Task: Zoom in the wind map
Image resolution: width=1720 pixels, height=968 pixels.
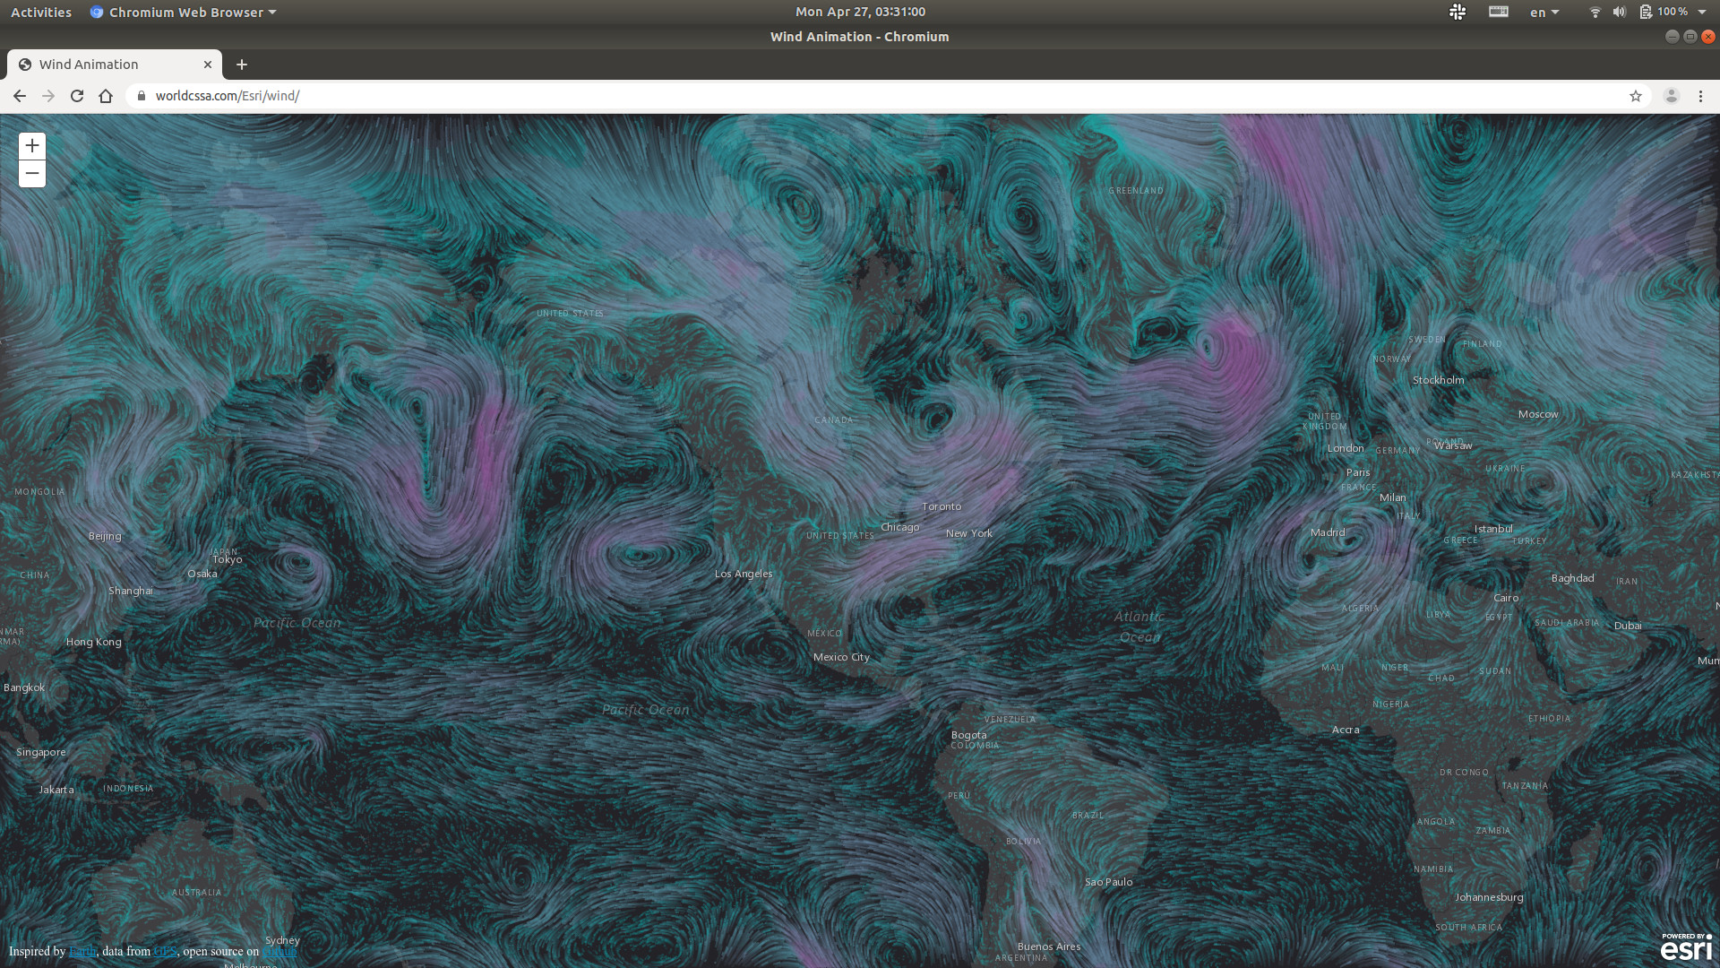Action: coord(32,145)
